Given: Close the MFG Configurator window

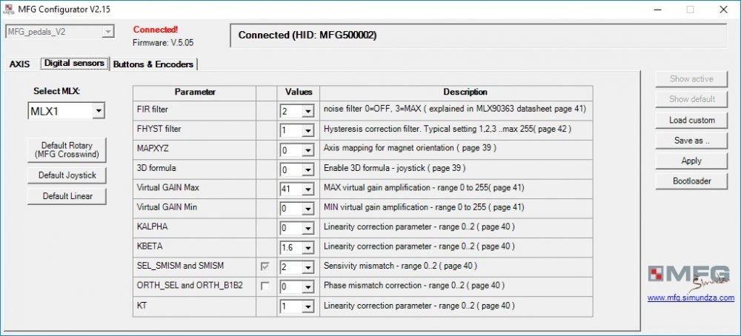Looking at the screenshot, I should click(x=723, y=10).
